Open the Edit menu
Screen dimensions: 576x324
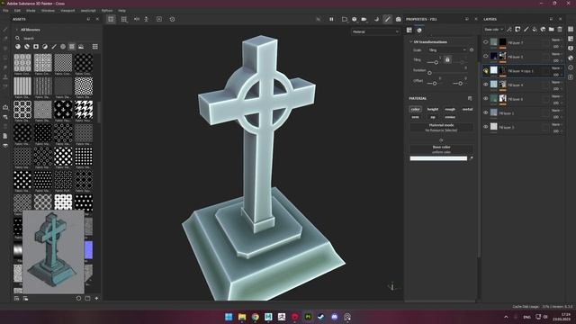[17, 11]
